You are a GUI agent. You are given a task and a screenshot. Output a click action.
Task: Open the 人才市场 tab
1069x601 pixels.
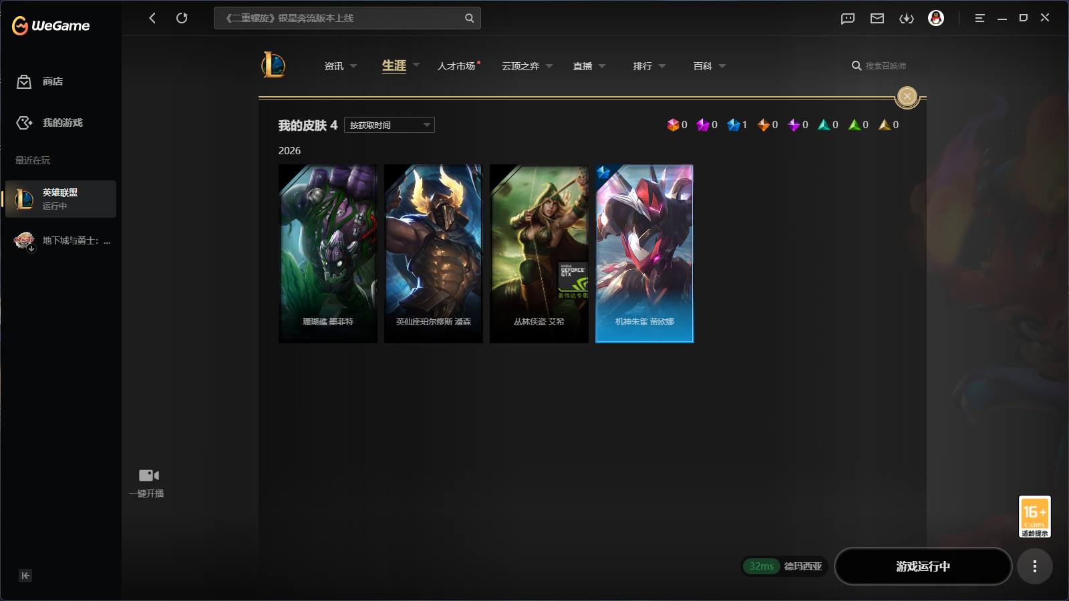(456, 66)
